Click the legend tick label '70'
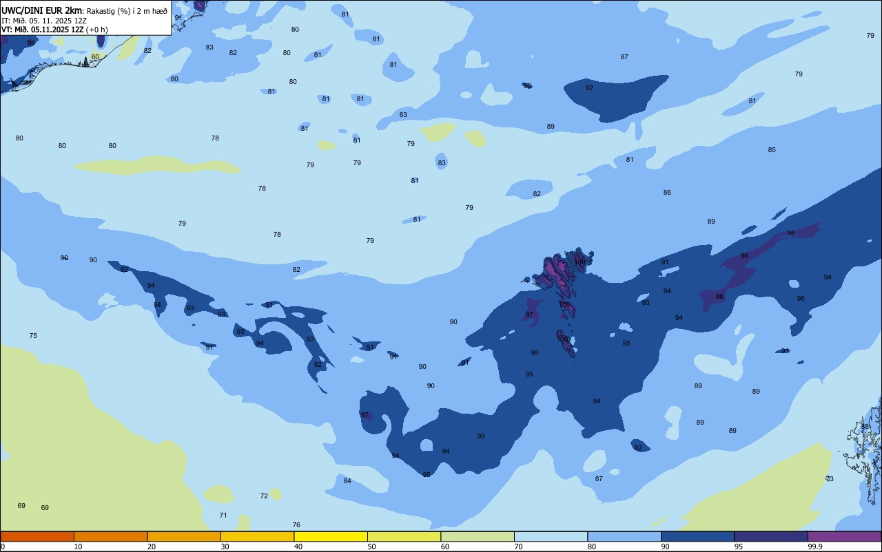Viewport: 882px width, 552px height. [x=518, y=546]
